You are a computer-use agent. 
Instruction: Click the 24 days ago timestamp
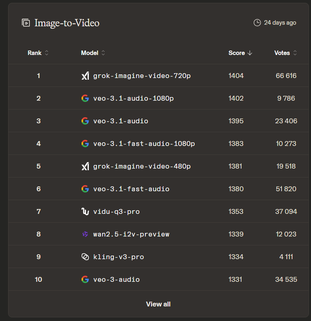[x=280, y=23]
